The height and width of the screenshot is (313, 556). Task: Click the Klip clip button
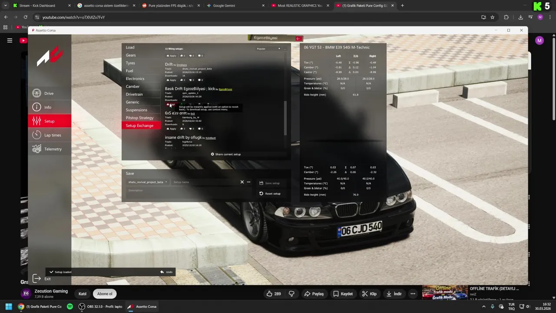369,294
